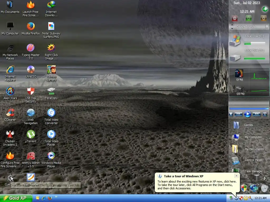Open Total Video Converter icon
Screen dimensions: 270x202
click(51, 117)
